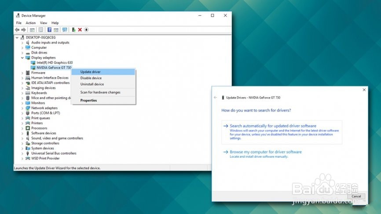This screenshot has width=381, height=214.
Task: Expand the Print queues category
Action: 22,118
